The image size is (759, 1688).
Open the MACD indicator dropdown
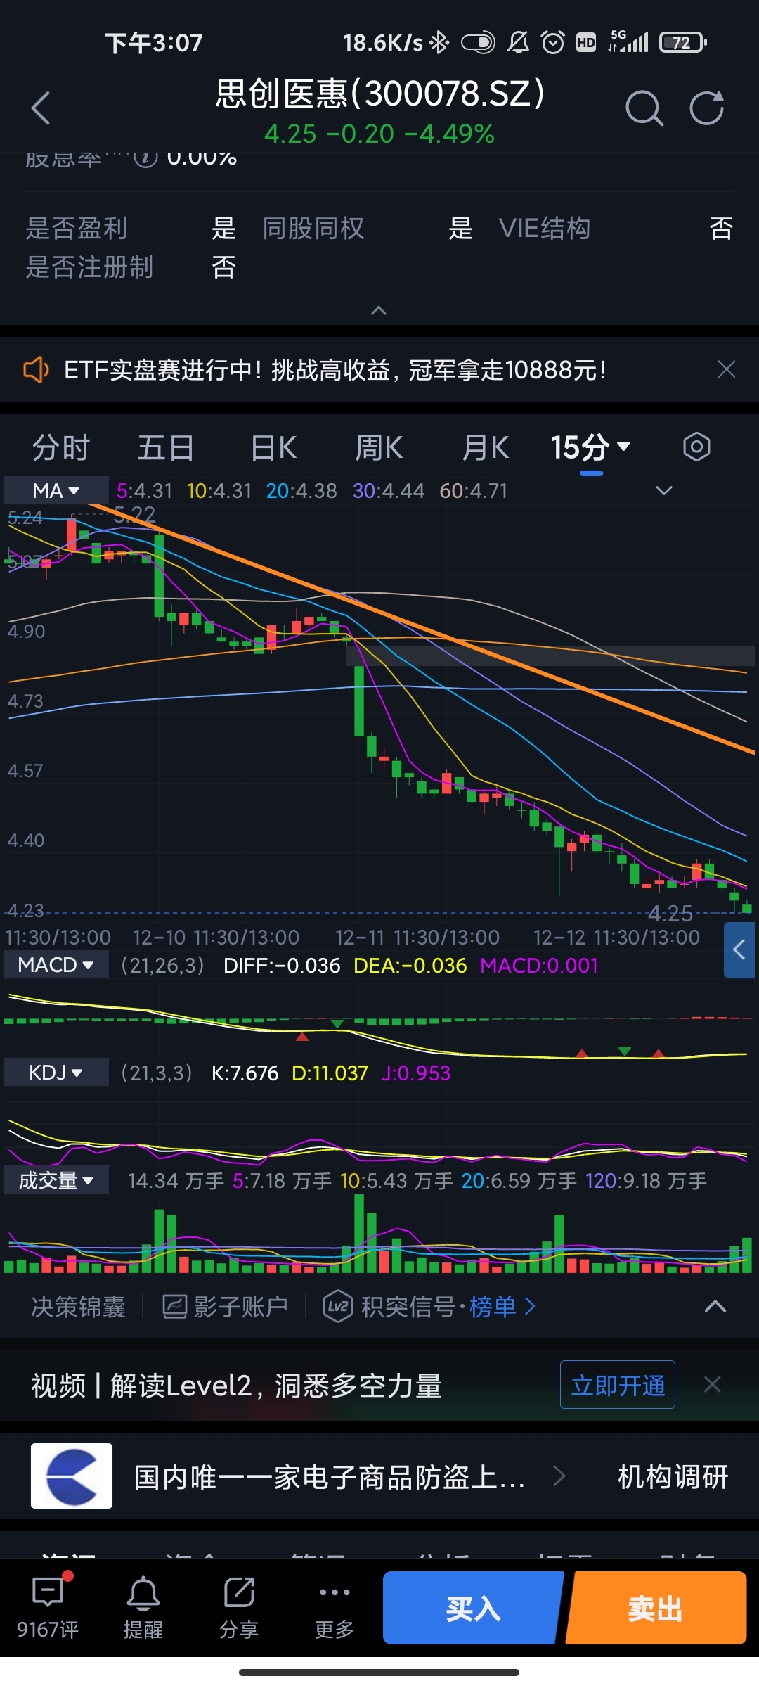56,965
